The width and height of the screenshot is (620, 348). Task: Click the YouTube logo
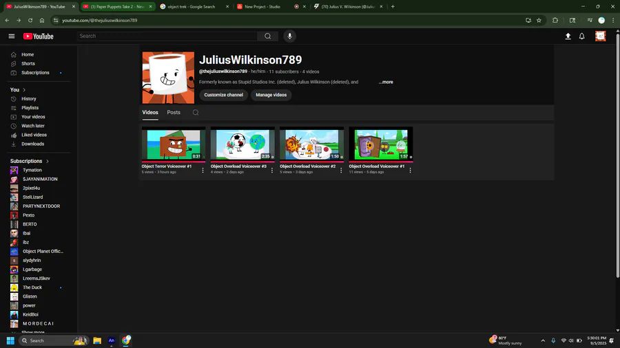coord(39,36)
